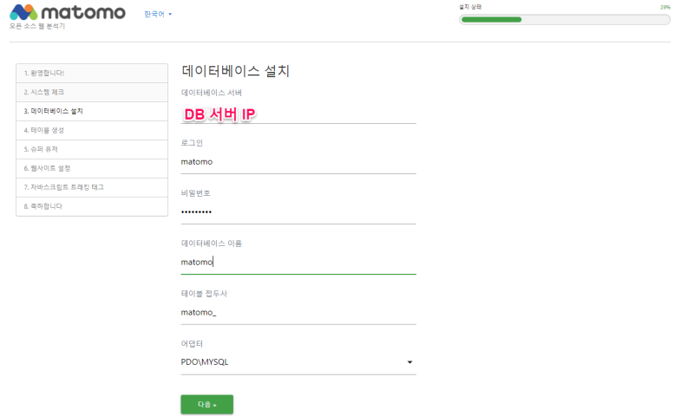
Task: Click the Matomo logo
Action: (x=68, y=12)
